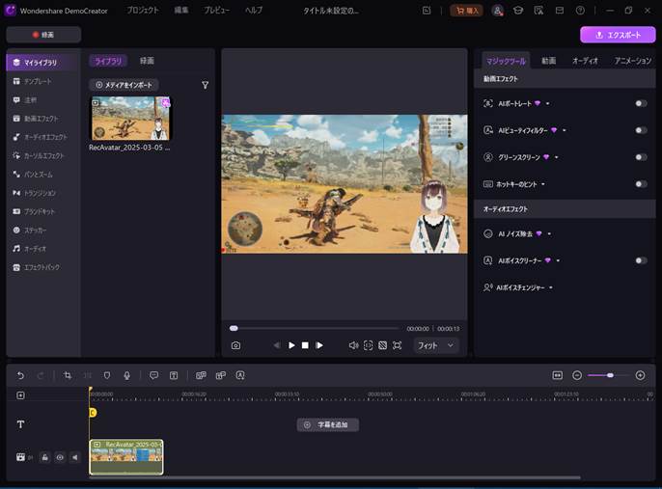Viewport: 662px width, 489px height.
Task: Toggle the AIボイスクリーナー switch
Action: click(x=641, y=260)
